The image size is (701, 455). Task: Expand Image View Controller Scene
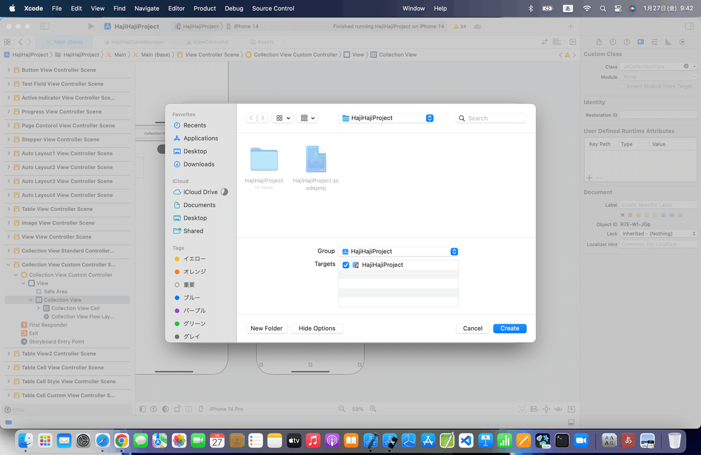[8, 223]
